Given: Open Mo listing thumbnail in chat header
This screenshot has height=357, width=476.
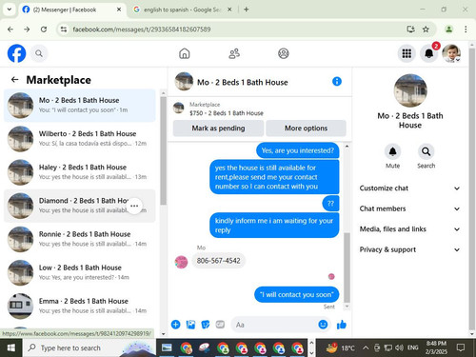Looking at the screenshot, I should [x=184, y=81].
